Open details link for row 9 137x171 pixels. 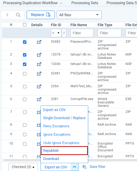pos(39,134)
